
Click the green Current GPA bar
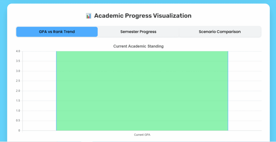142,91
